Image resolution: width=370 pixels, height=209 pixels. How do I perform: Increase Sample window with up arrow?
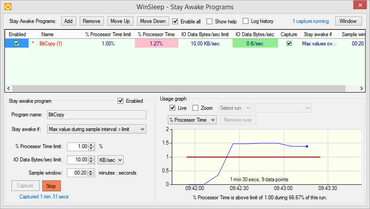click(91, 171)
